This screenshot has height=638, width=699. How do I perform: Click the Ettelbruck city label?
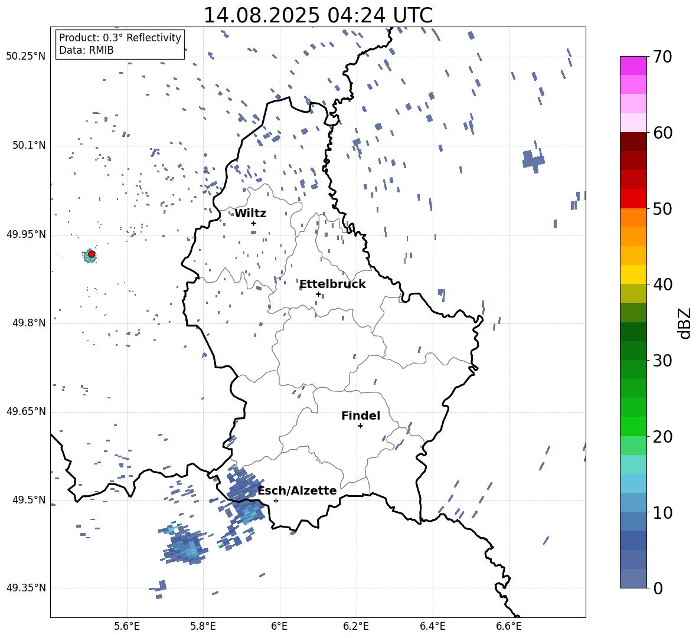point(332,284)
